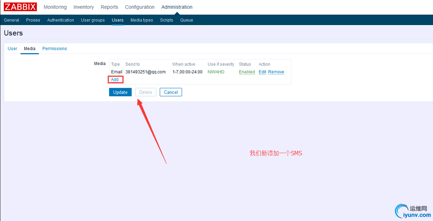The image size is (433, 221).
Task: Switch to the Media tab
Action: (x=30, y=49)
